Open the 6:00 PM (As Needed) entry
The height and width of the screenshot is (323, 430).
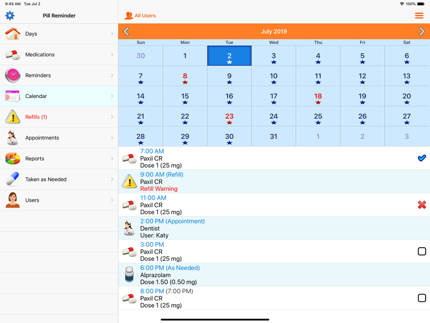(x=273, y=275)
